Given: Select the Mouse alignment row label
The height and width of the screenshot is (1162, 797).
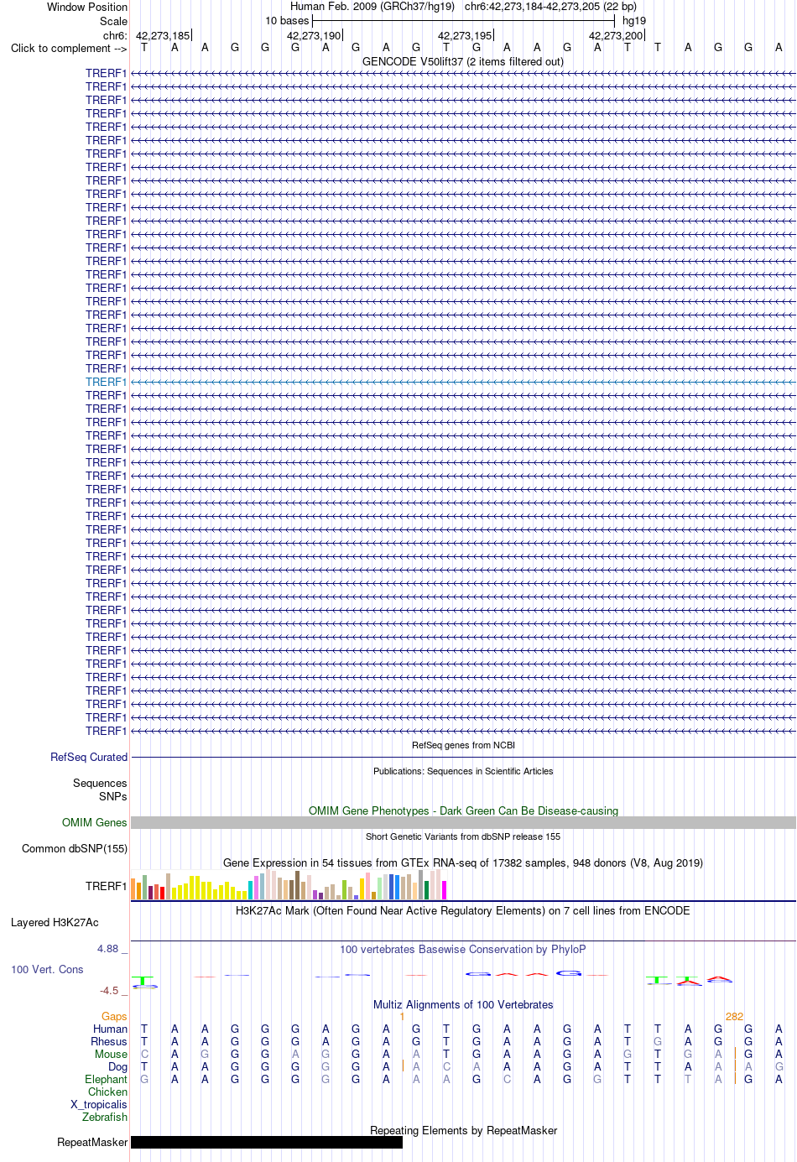Looking at the screenshot, I should point(112,1054).
